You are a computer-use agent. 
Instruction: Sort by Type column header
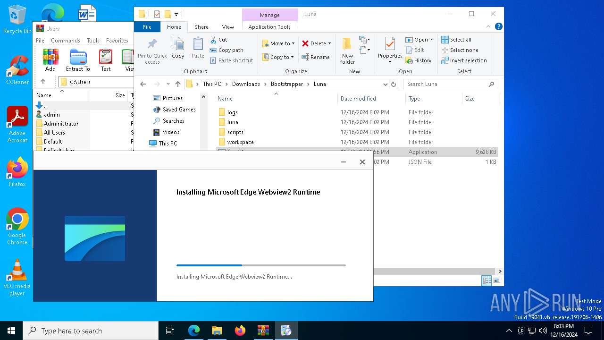[434, 99]
